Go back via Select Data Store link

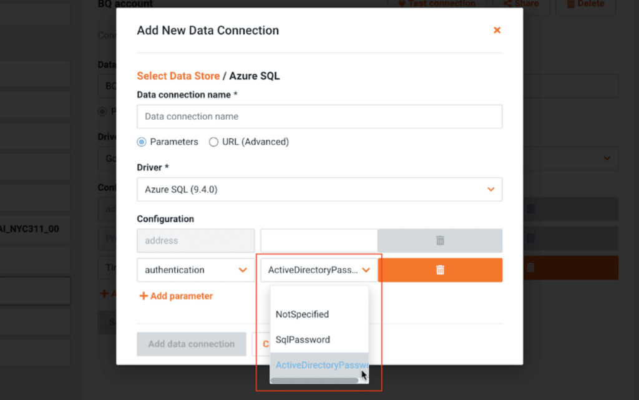click(178, 76)
